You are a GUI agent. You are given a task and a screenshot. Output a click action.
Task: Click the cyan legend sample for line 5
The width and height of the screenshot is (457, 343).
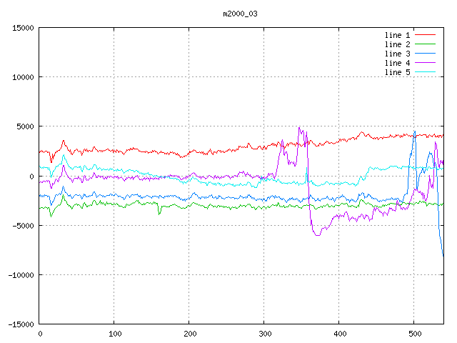(x=425, y=72)
